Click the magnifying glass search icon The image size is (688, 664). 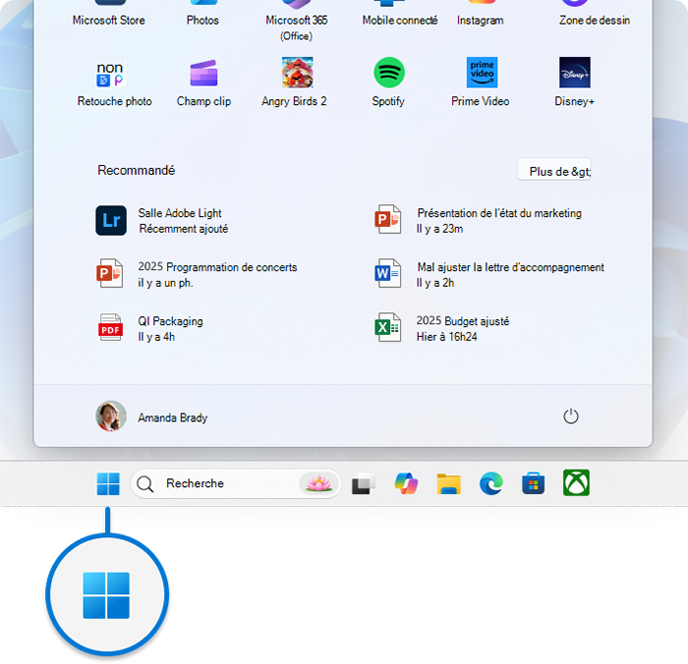coord(144,484)
